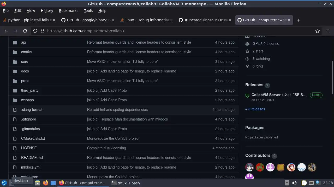Open CMakeLists.txt file
This screenshot has width=334, height=187.
tap(33, 138)
